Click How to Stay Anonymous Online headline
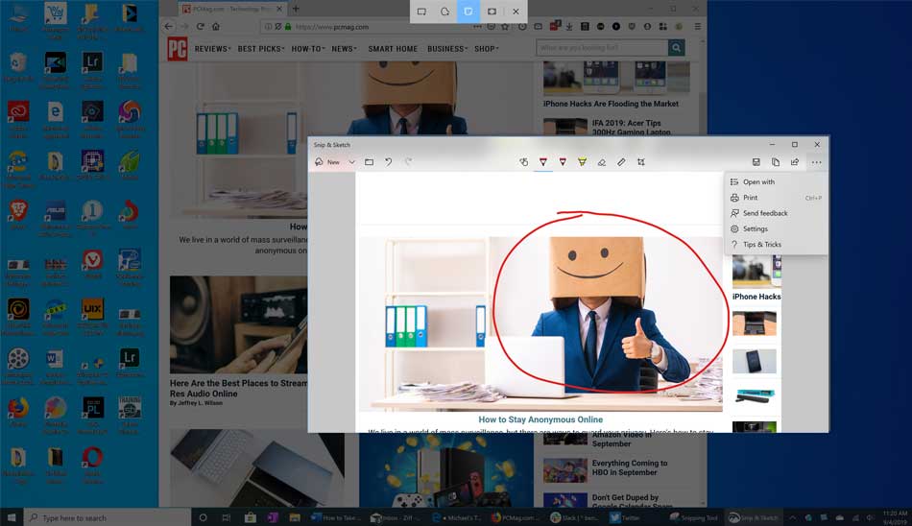 (x=540, y=419)
